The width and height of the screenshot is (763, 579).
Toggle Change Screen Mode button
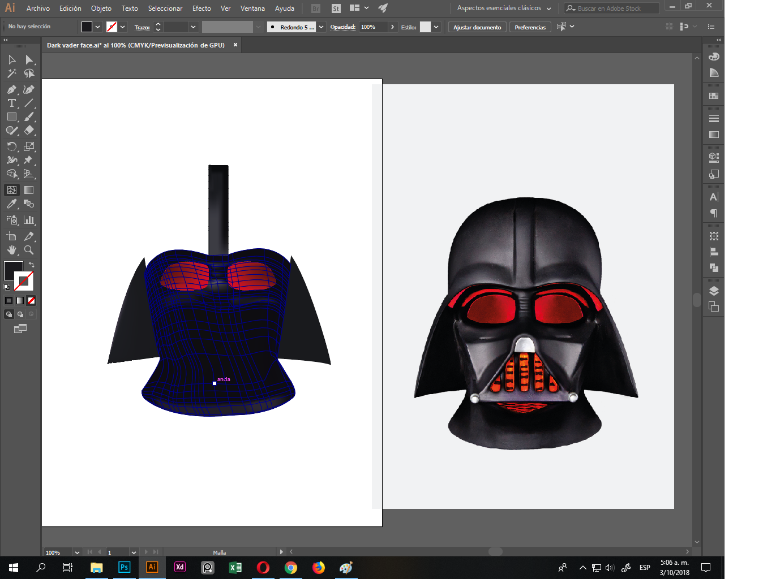pyautogui.click(x=20, y=329)
